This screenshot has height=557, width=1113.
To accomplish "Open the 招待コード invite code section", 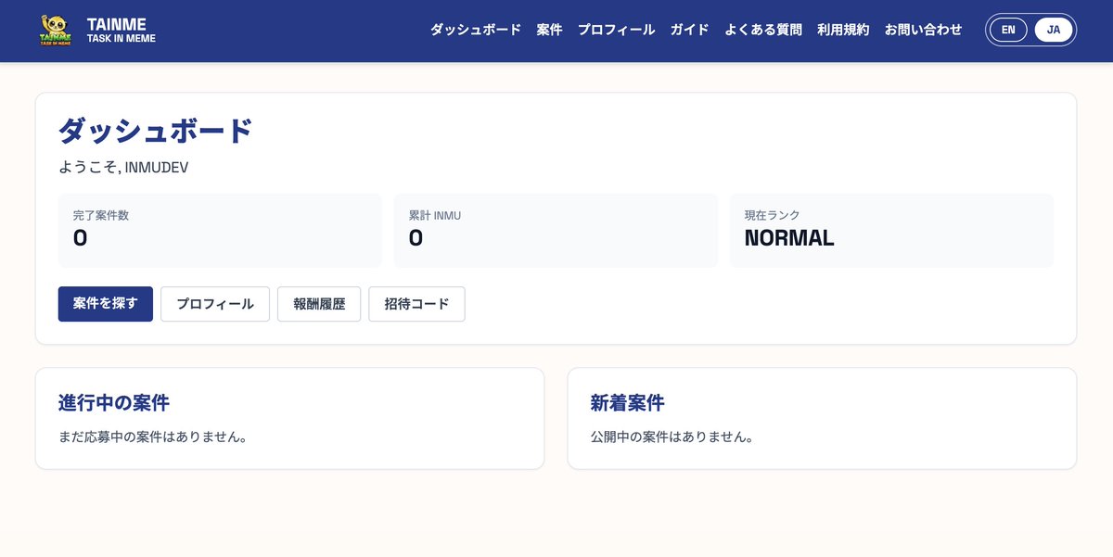I will [x=416, y=303].
